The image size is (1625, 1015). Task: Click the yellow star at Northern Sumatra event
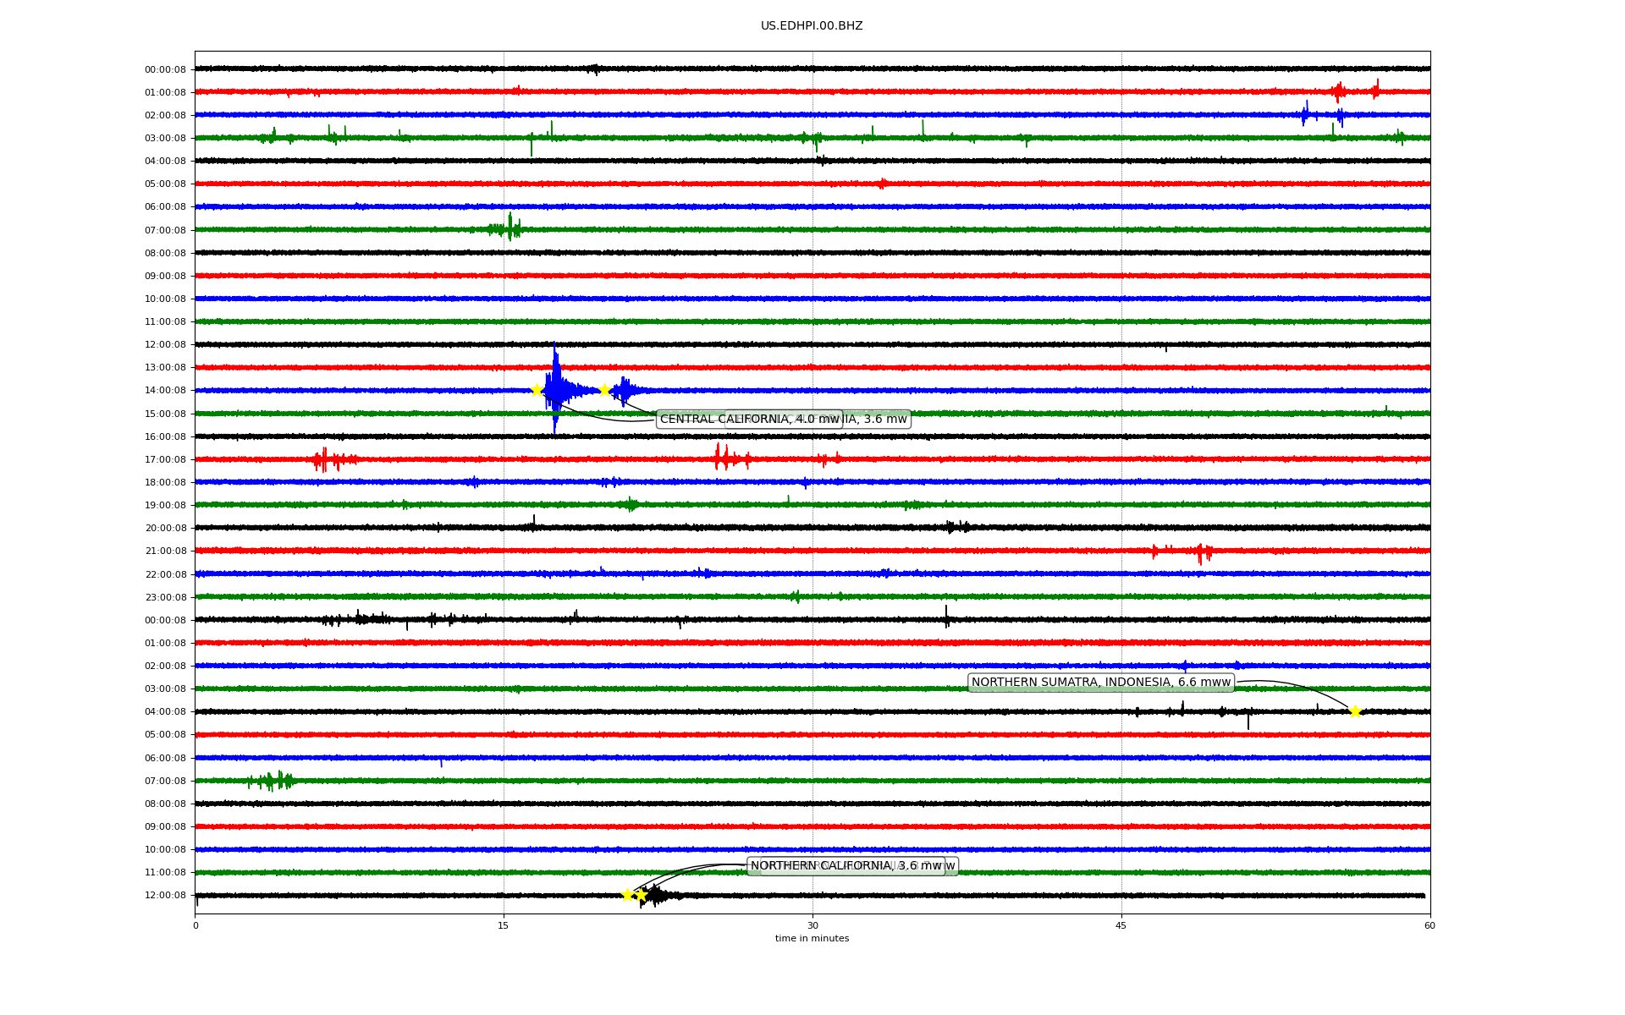(x=1354, y=711)
